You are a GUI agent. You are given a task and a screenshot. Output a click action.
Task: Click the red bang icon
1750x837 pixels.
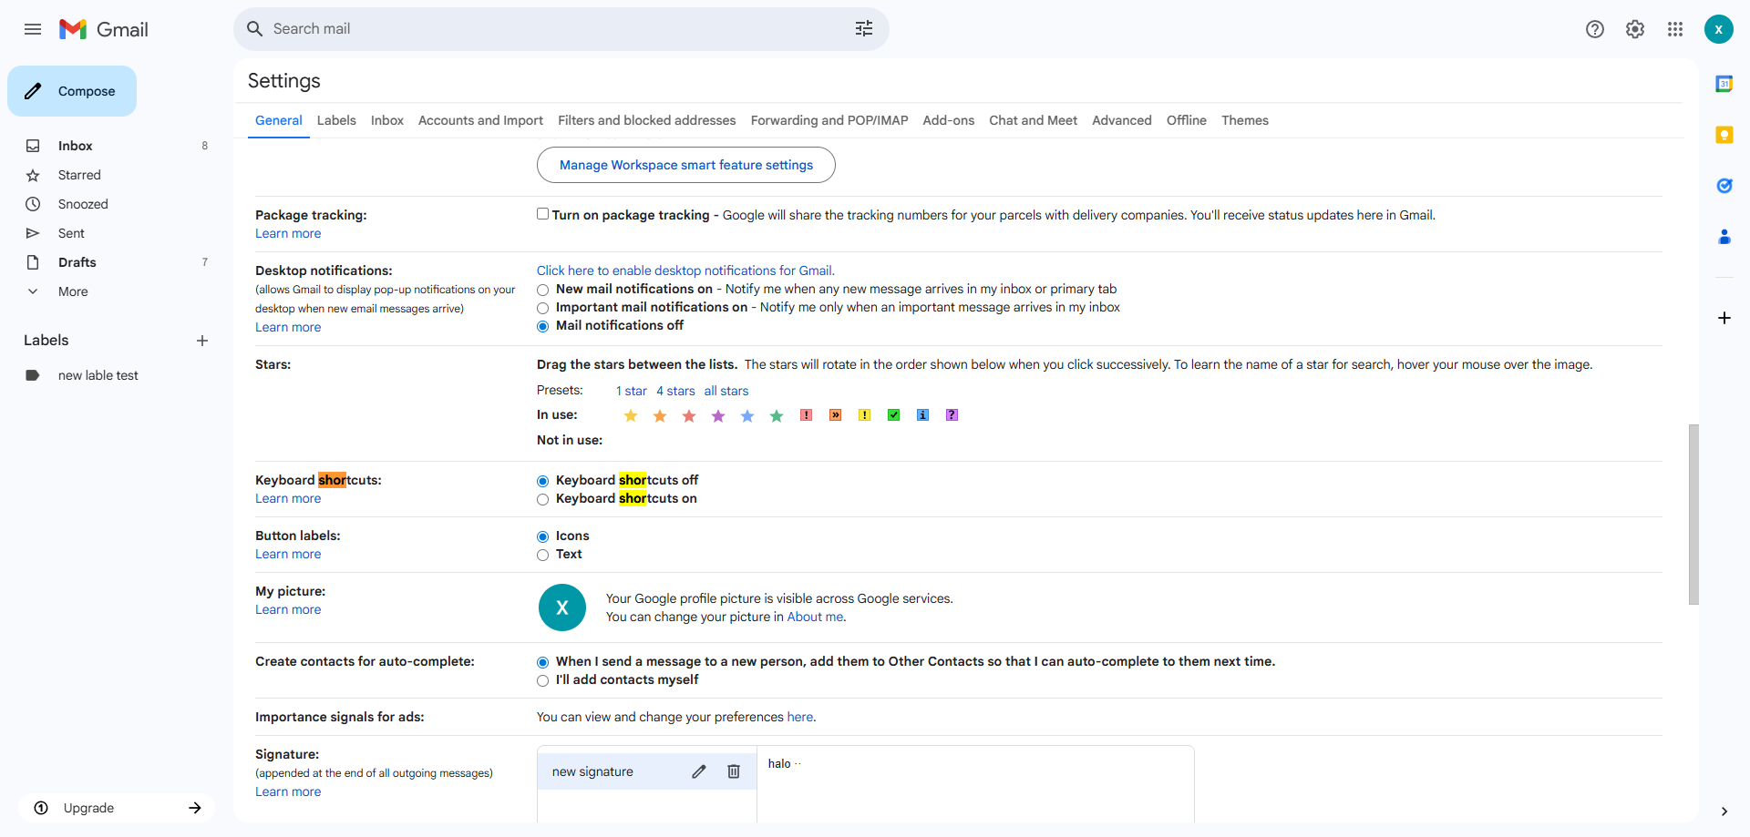(807, 415)
